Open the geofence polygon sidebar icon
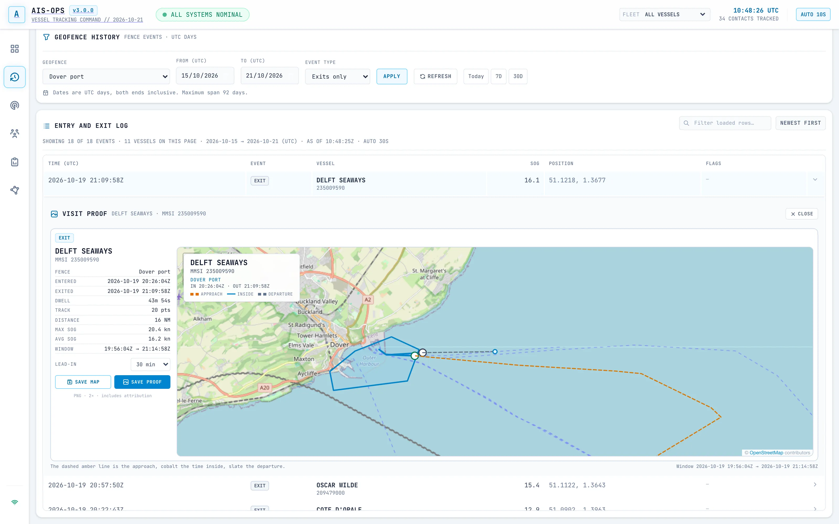839x524 pixels. (15, 190)
